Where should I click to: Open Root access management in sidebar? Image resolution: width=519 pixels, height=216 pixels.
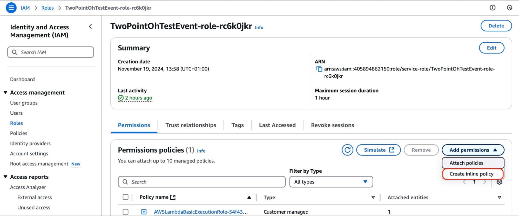click(x=39, y=164)
